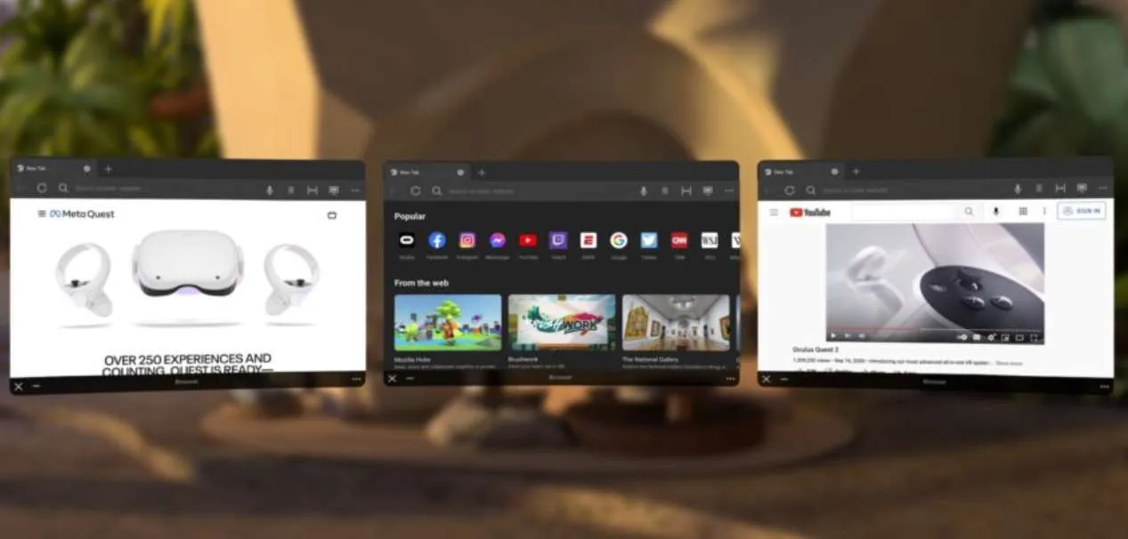Viewport: 1128px width, 539px height.
Task: Mute the YouTube player volume
Action: pyautogui.click(x=862, y=336)
